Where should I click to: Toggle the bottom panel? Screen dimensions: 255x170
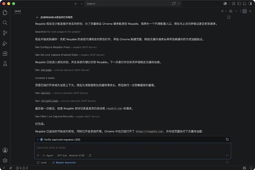(x=245, y=4)
